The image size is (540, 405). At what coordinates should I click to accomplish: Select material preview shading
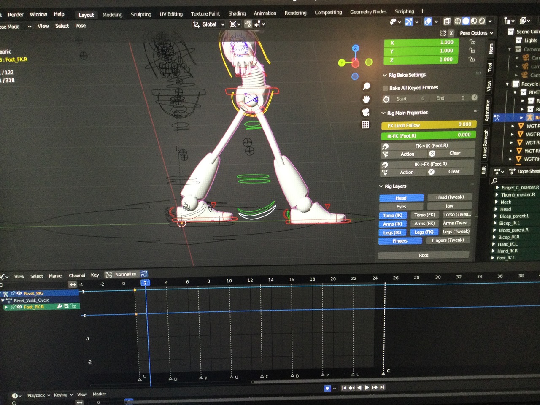474,21
